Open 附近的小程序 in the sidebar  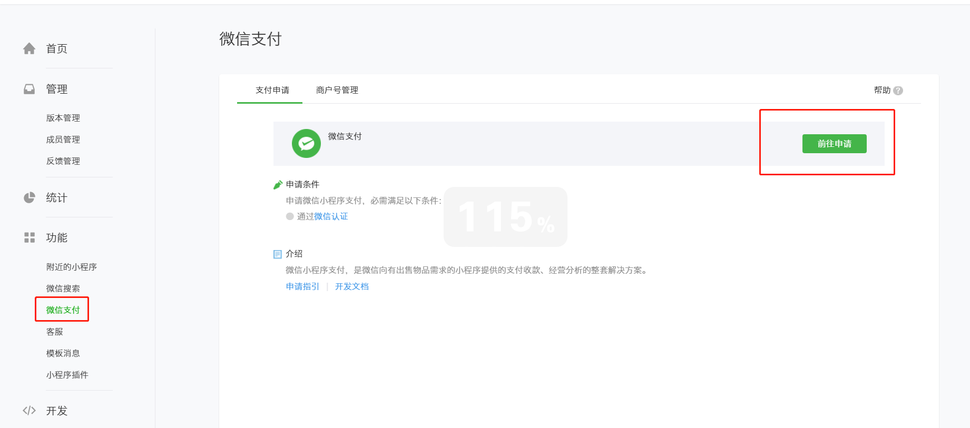[x=72, y=267]
